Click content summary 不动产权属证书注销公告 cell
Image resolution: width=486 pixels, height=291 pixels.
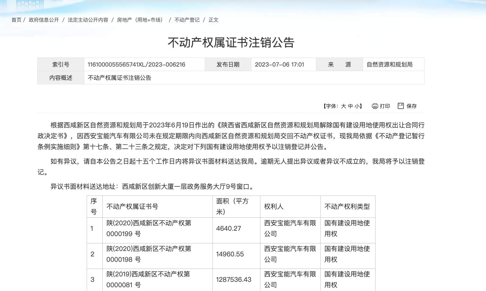point(254,78)
